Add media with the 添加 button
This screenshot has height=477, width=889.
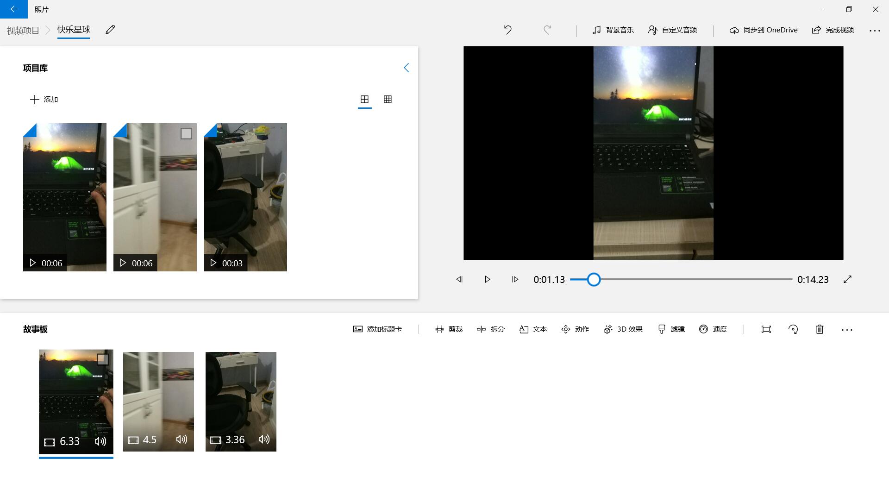coord(44,100)
